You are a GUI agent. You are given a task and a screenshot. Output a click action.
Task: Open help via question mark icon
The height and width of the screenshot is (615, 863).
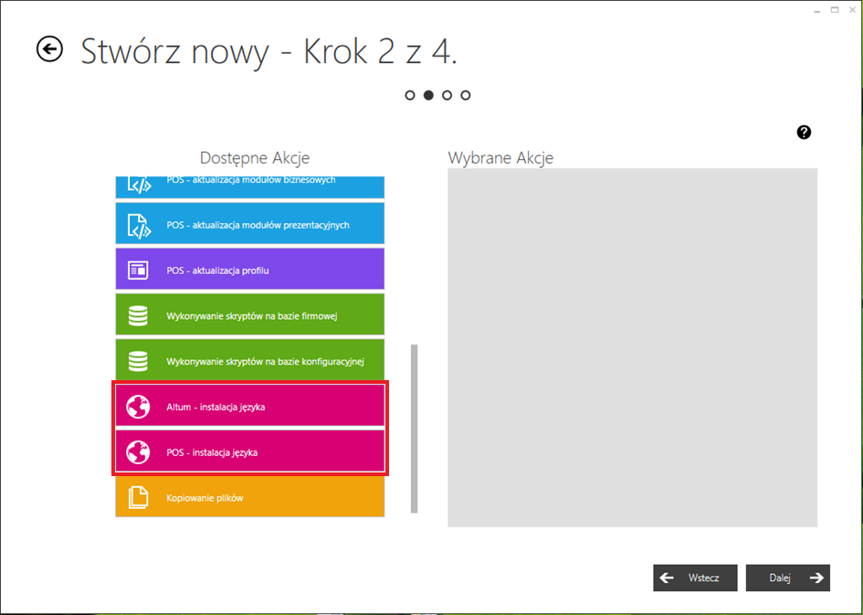click(x=804, y=133)
